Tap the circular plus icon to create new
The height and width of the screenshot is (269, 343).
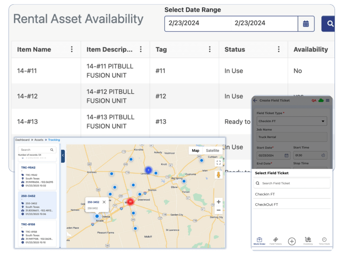(x=292, y=241)
